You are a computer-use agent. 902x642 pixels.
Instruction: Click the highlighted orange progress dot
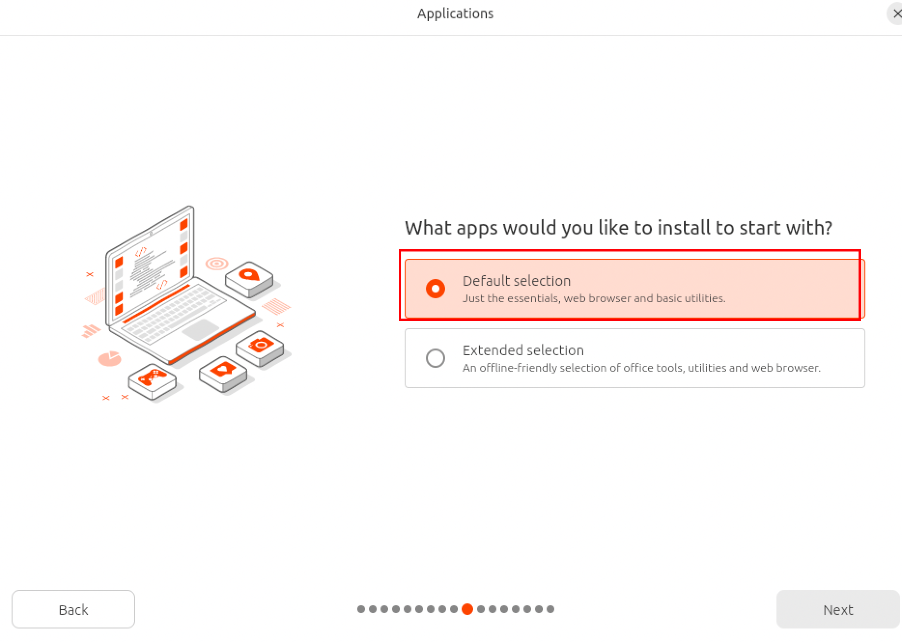(x=467, y=609)
